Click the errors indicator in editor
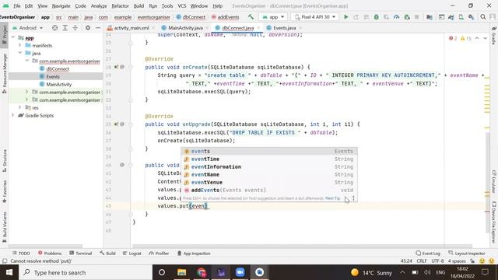Screen dimensions: 498x280 point(453,38)
